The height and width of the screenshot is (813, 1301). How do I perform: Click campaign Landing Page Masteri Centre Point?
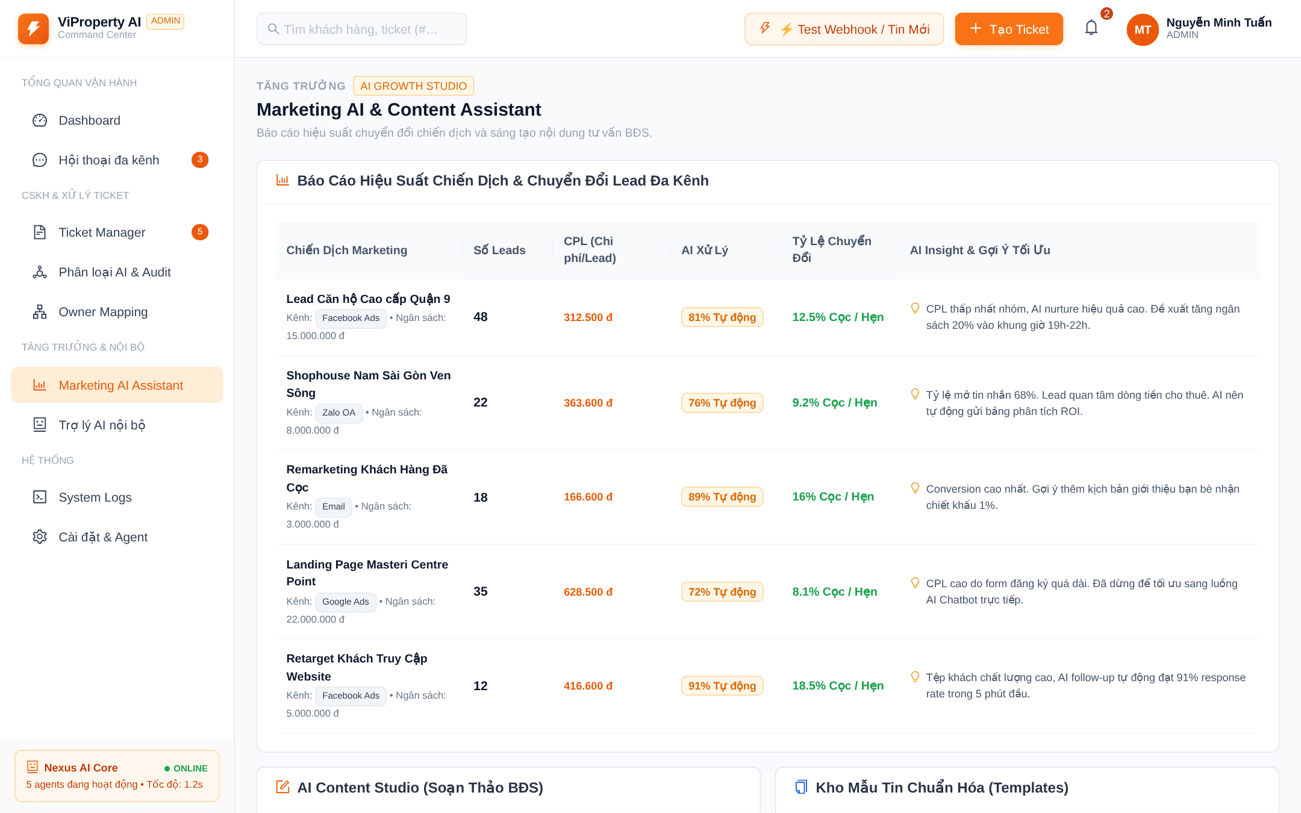367,573
